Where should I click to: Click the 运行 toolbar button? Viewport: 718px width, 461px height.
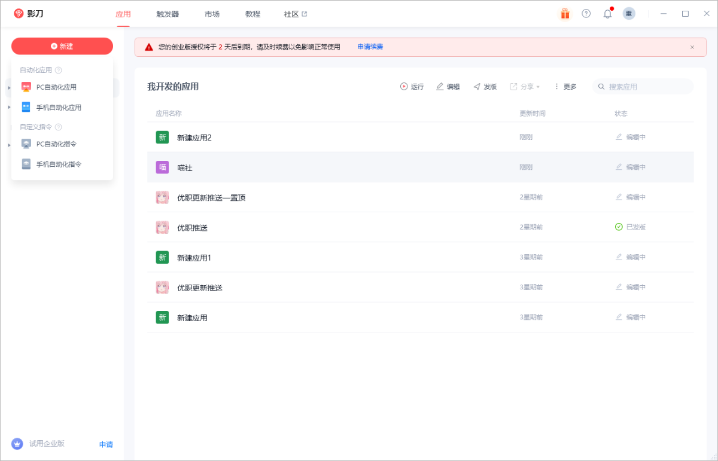click(x=412, y=87)
